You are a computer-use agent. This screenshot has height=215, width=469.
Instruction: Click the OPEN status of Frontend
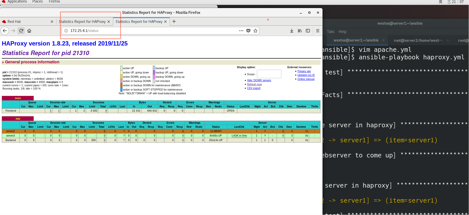(230, 111)
